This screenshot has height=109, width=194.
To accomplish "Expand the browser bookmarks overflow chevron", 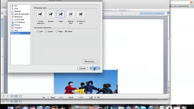I will pos(192,6).
